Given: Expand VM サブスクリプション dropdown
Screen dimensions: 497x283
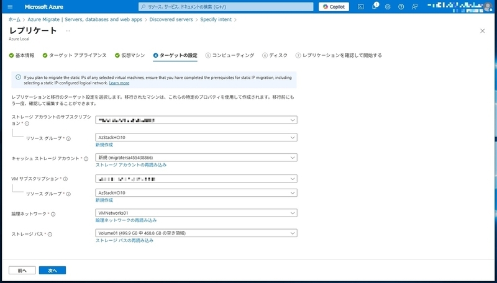Looking at the screenshot, I should tap(196, 179).
